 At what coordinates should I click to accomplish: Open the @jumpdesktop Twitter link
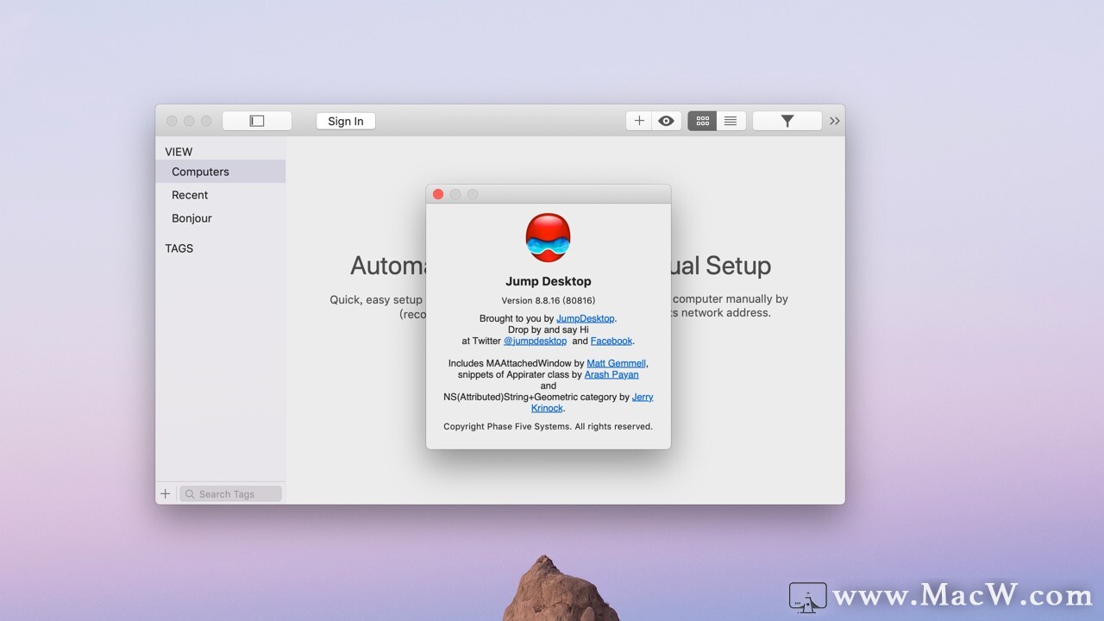tap(535, 341)
